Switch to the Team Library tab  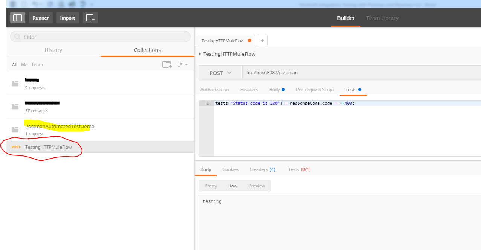click(382, 18)
